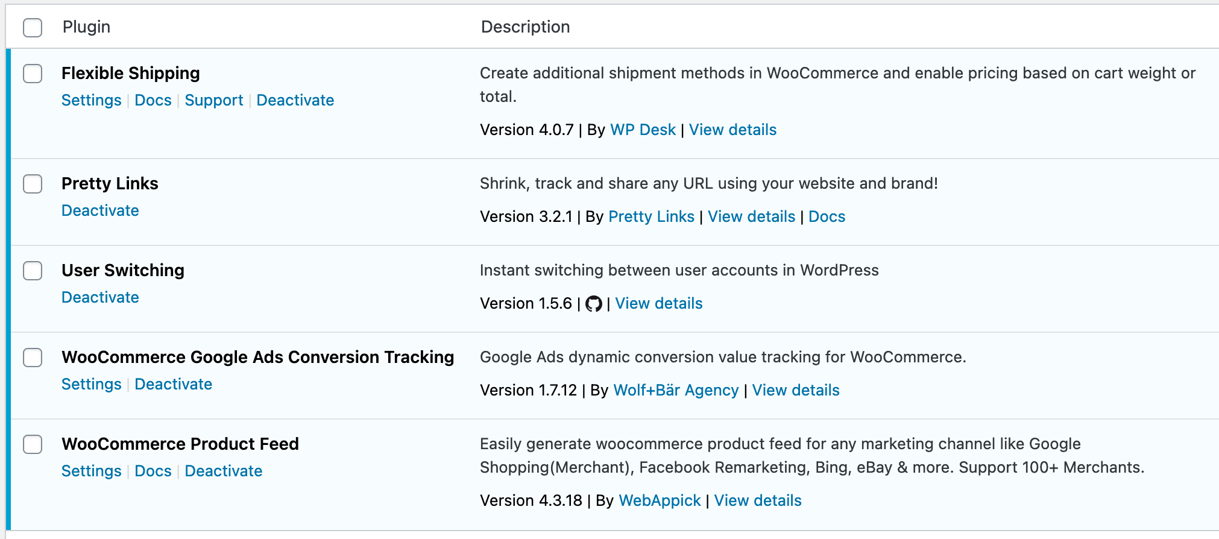Click the Description column header
1219x539 pixels.
click(526, 27)
